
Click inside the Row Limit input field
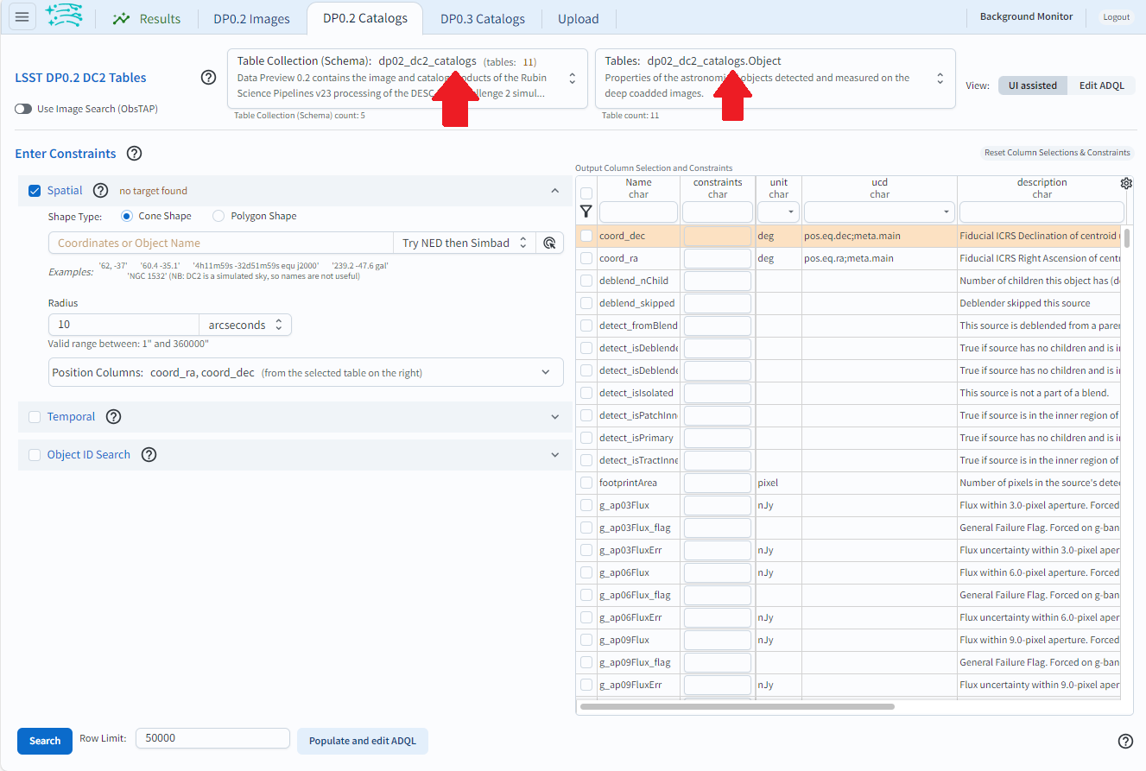click(x=212, y=738)
